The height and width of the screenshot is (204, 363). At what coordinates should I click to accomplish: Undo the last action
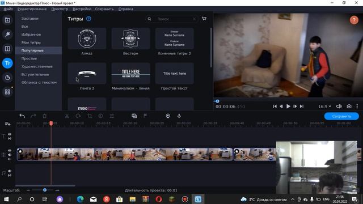coord(22,116)
